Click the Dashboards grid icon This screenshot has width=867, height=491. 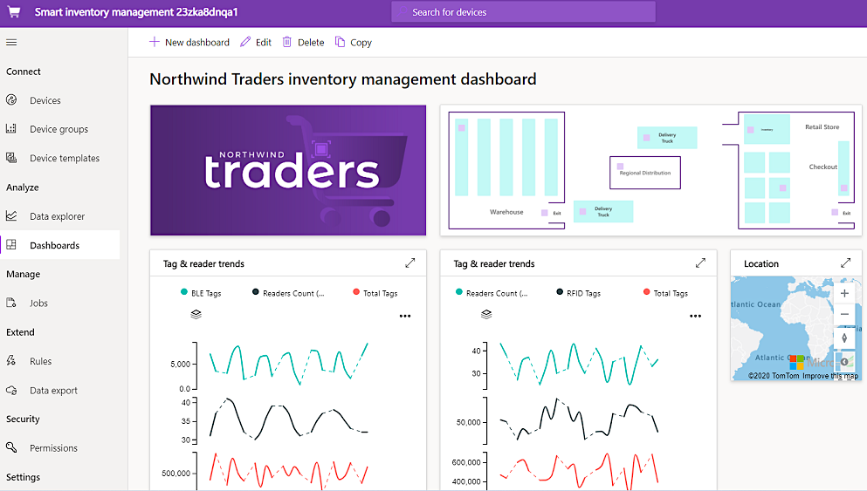(11, 245)
